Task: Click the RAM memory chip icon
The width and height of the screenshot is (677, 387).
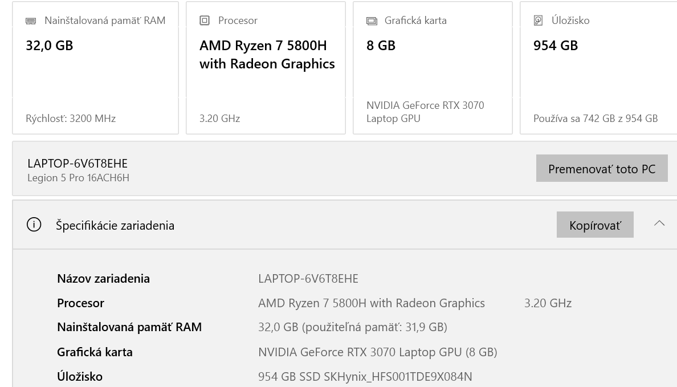Action: point(31,21)
